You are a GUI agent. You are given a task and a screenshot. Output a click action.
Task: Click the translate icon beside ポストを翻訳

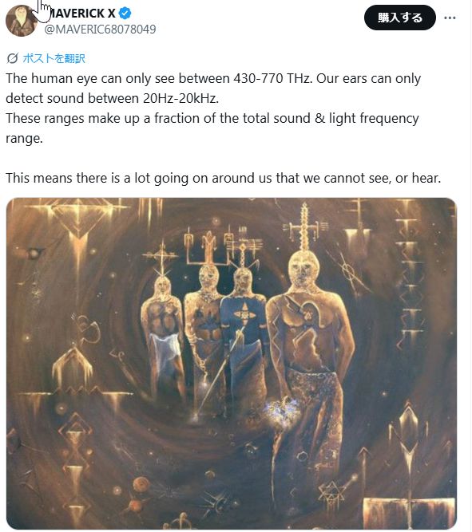(x=13, y=58)
